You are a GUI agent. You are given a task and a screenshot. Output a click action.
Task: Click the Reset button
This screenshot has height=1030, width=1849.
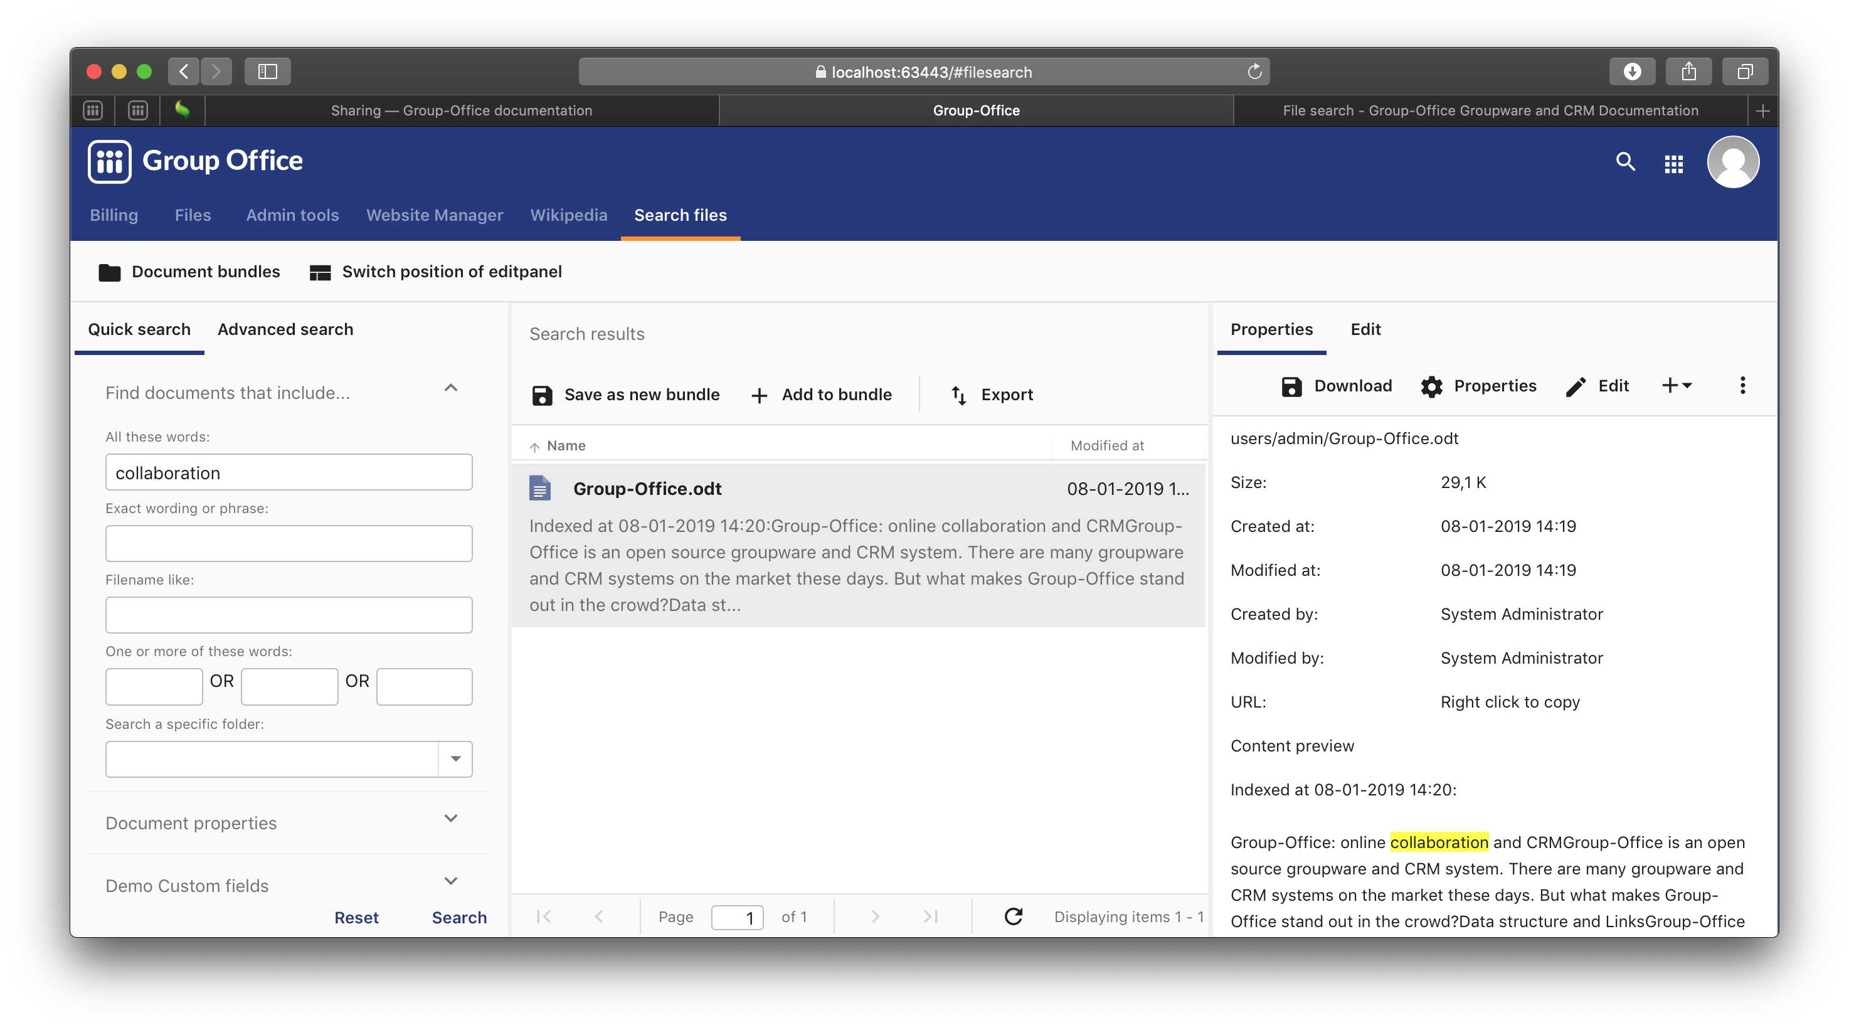[x=356, y=917]
